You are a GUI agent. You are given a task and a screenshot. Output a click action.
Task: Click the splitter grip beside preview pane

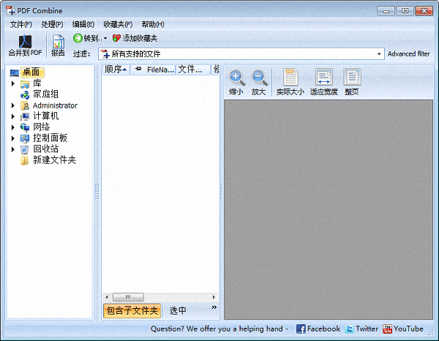click(x=221, y=192)
